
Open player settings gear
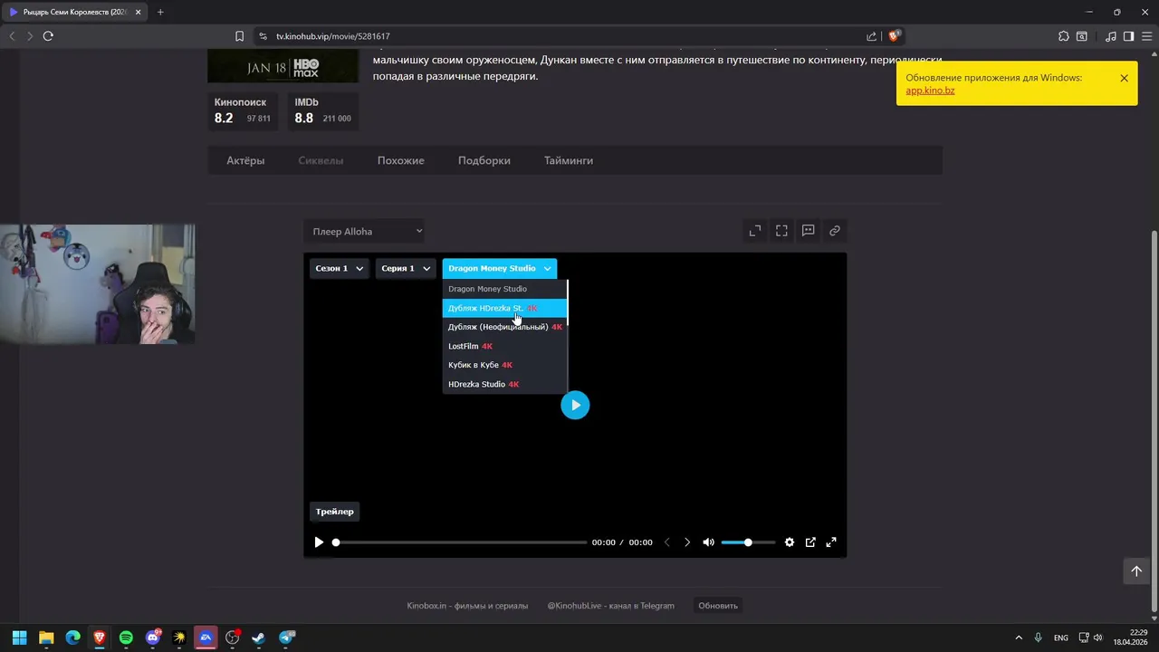790,542
